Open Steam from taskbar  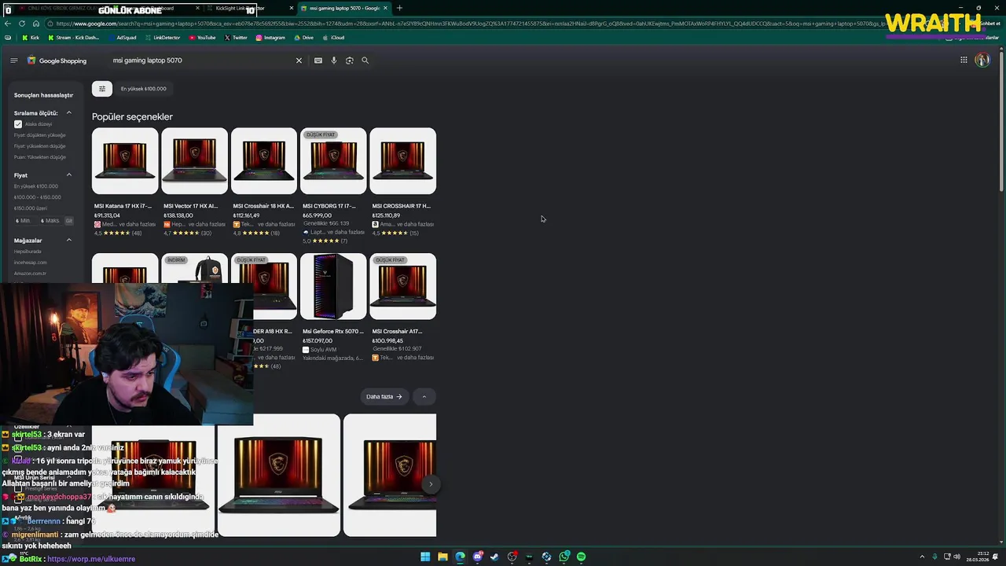pyautogui.click(x=494, y=557)
